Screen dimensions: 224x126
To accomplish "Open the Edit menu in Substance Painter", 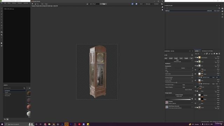I will (x=5, y=3).
